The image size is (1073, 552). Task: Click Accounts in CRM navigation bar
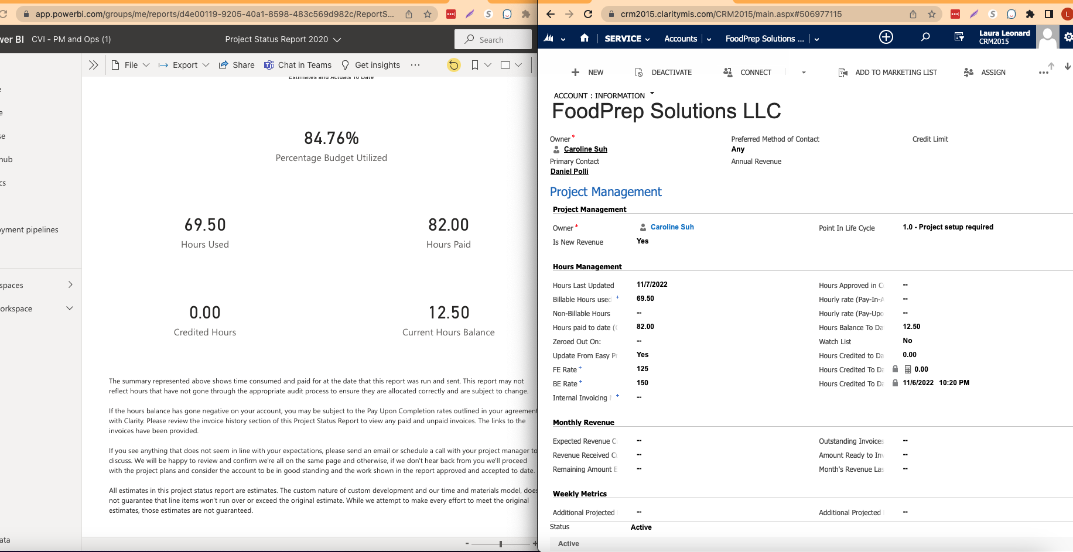point(681,39)
